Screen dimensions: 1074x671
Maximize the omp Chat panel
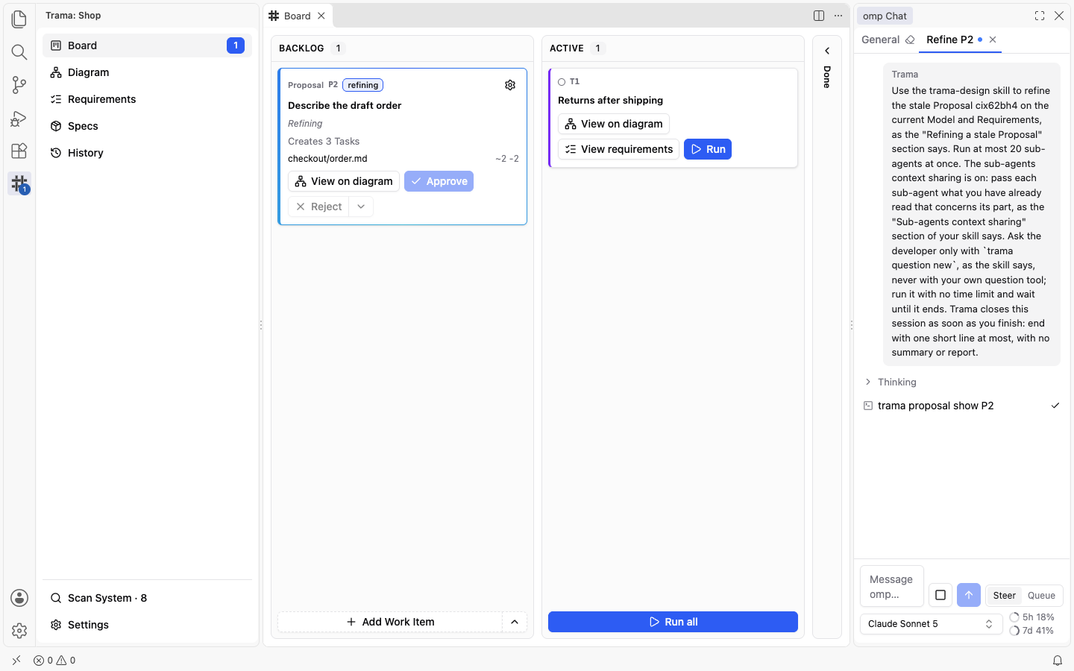coord(1040,16)
